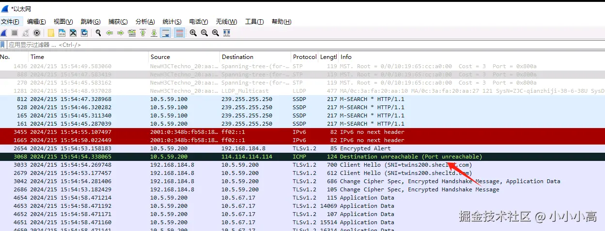Jump to first packet icon

tap(143, 33)
